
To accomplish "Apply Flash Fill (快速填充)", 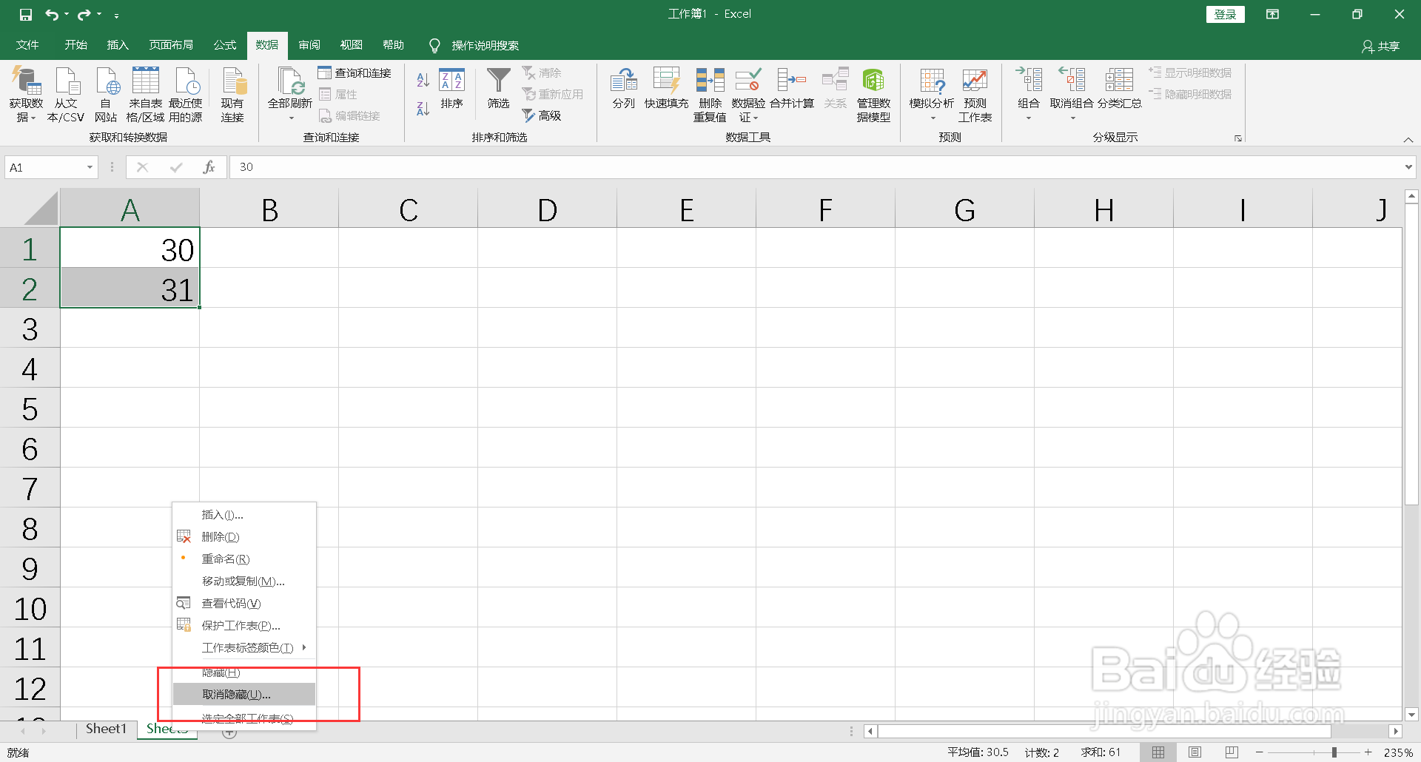I will tap(666, 89).
